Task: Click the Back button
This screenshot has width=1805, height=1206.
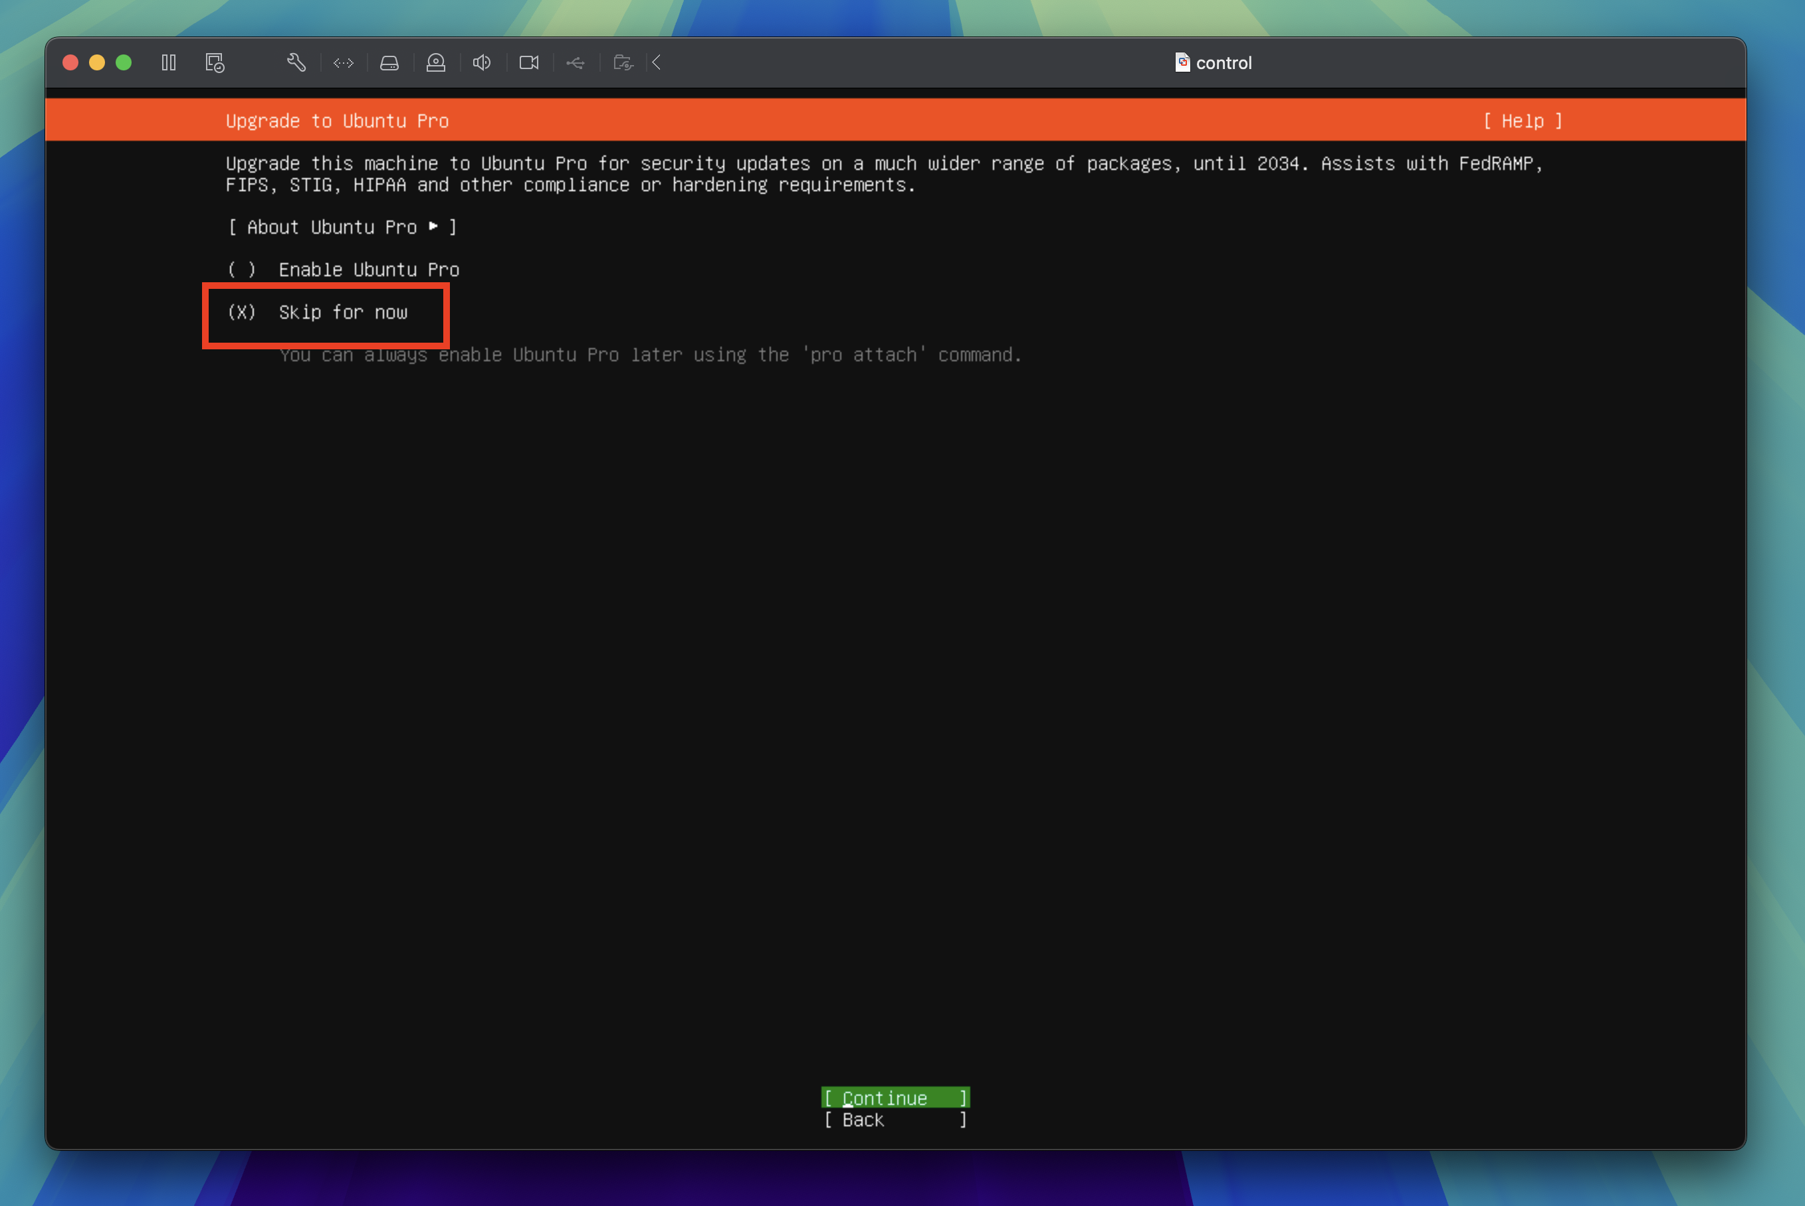Action: (x=895, y=1120)
